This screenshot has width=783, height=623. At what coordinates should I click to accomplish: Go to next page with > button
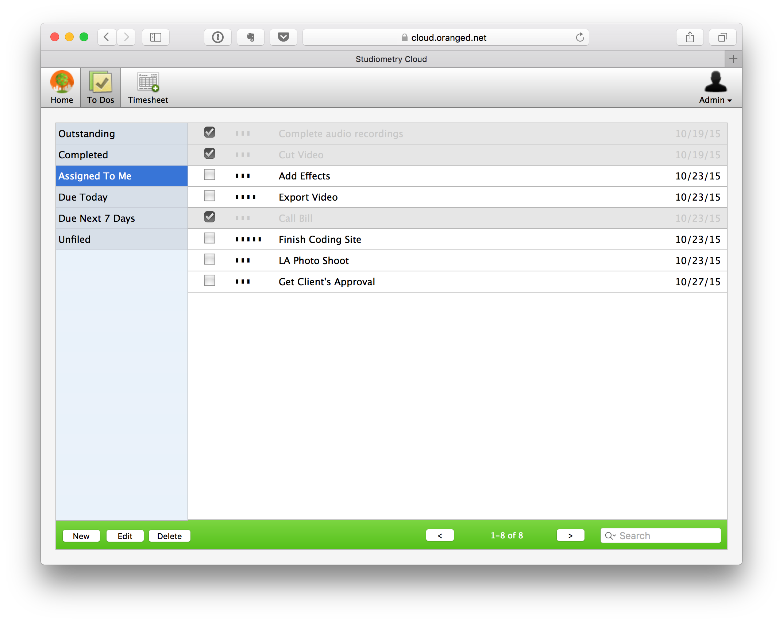point(570,535)
